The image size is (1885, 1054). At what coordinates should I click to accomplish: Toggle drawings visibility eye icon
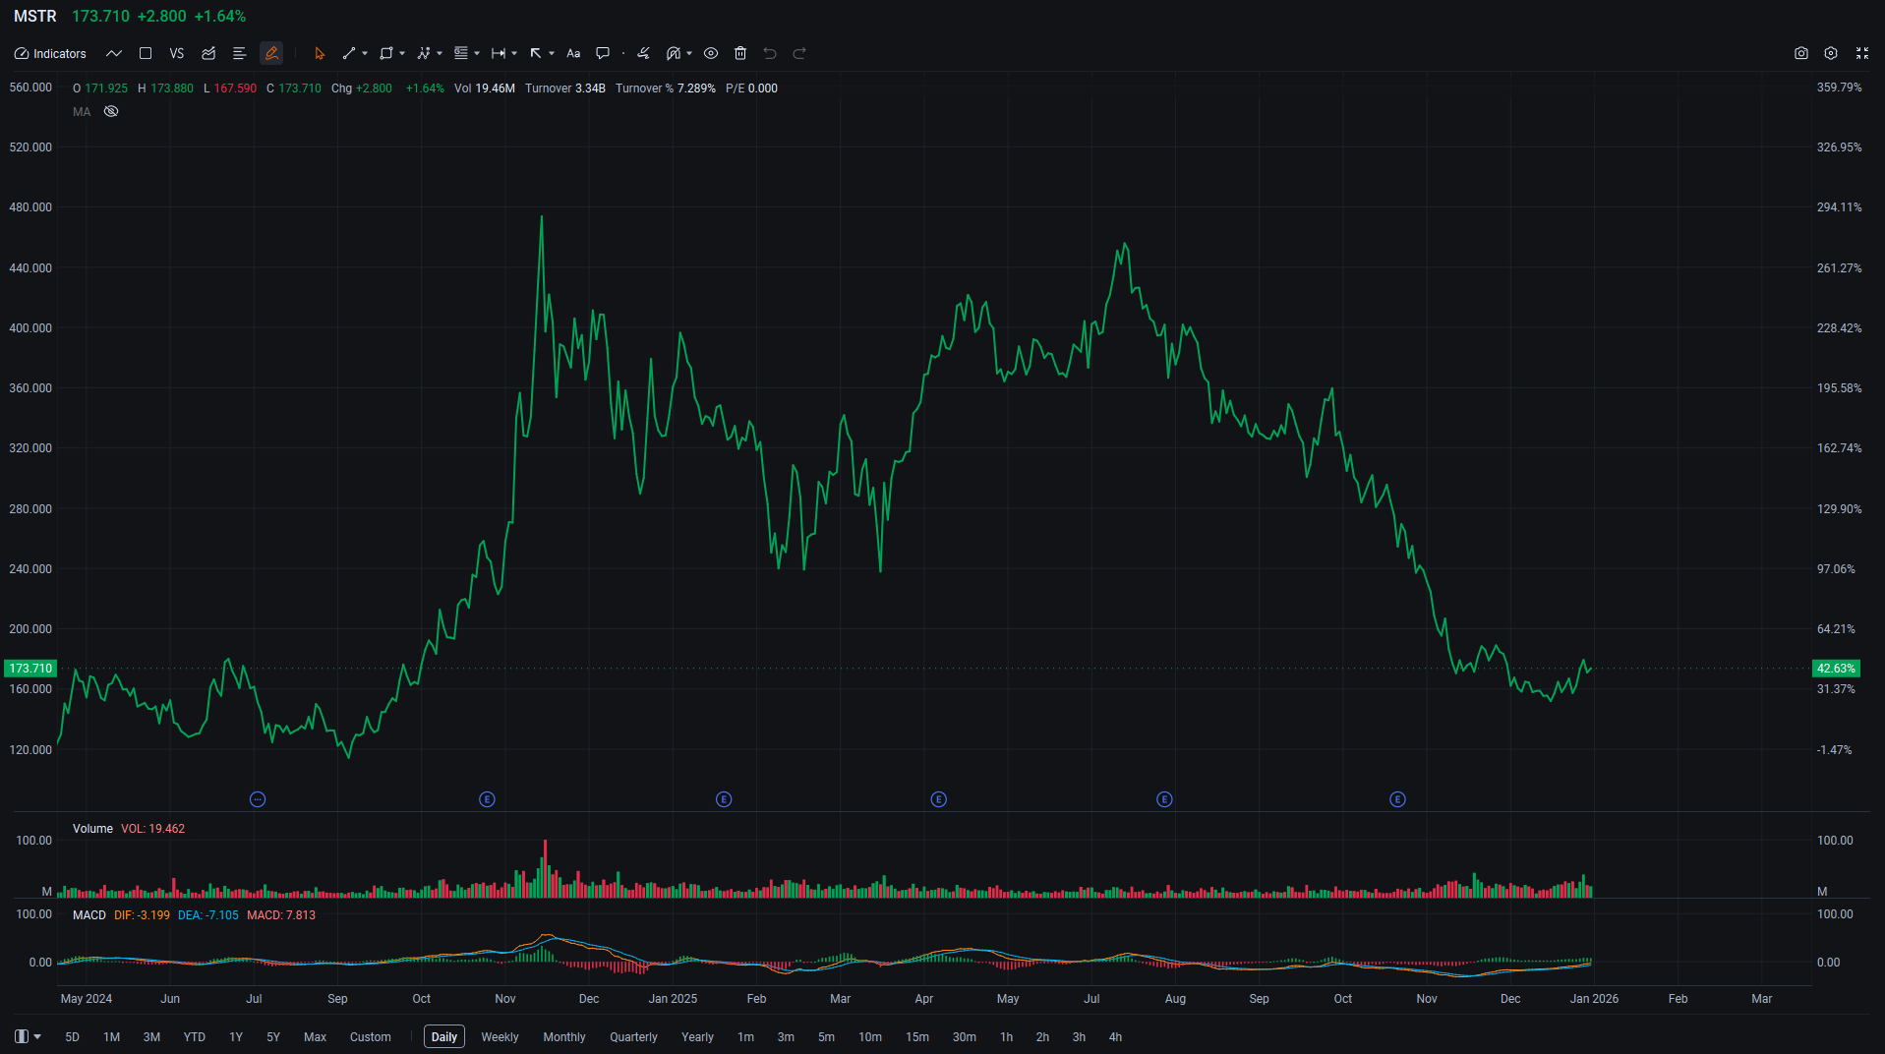tap(711, 54)
